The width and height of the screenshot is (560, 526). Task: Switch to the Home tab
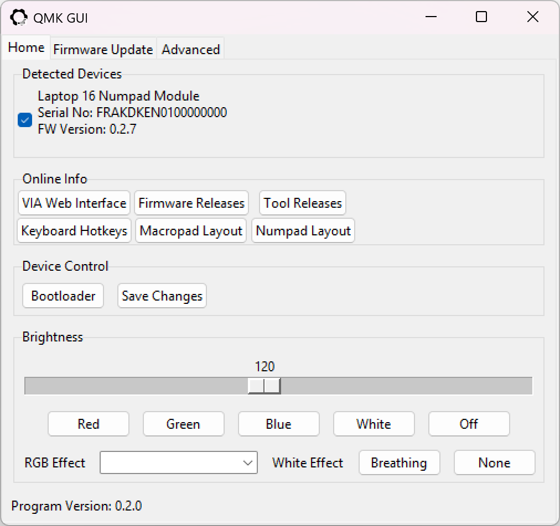click(x=26, y=47)
